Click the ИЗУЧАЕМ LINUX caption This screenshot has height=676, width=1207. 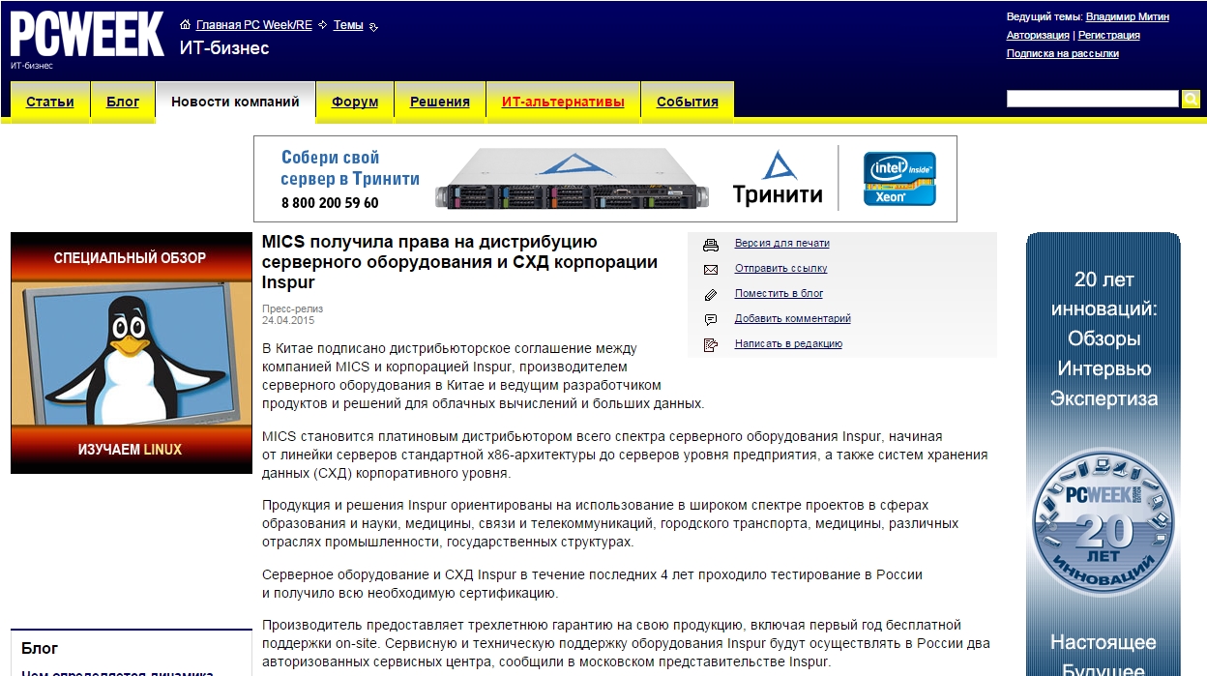tap(130, 450)
